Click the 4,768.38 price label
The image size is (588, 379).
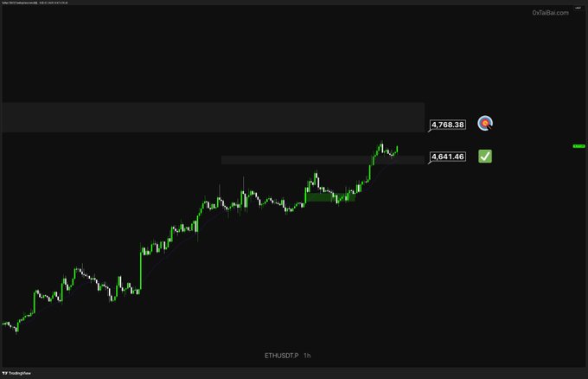pyautogui.click(x=448, y=125)
